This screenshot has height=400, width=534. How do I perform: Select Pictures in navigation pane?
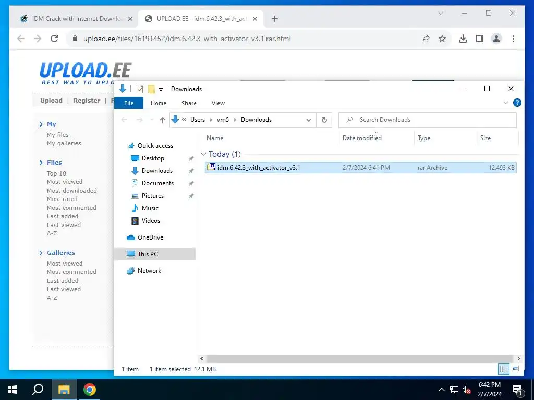(x=153, y=196)
